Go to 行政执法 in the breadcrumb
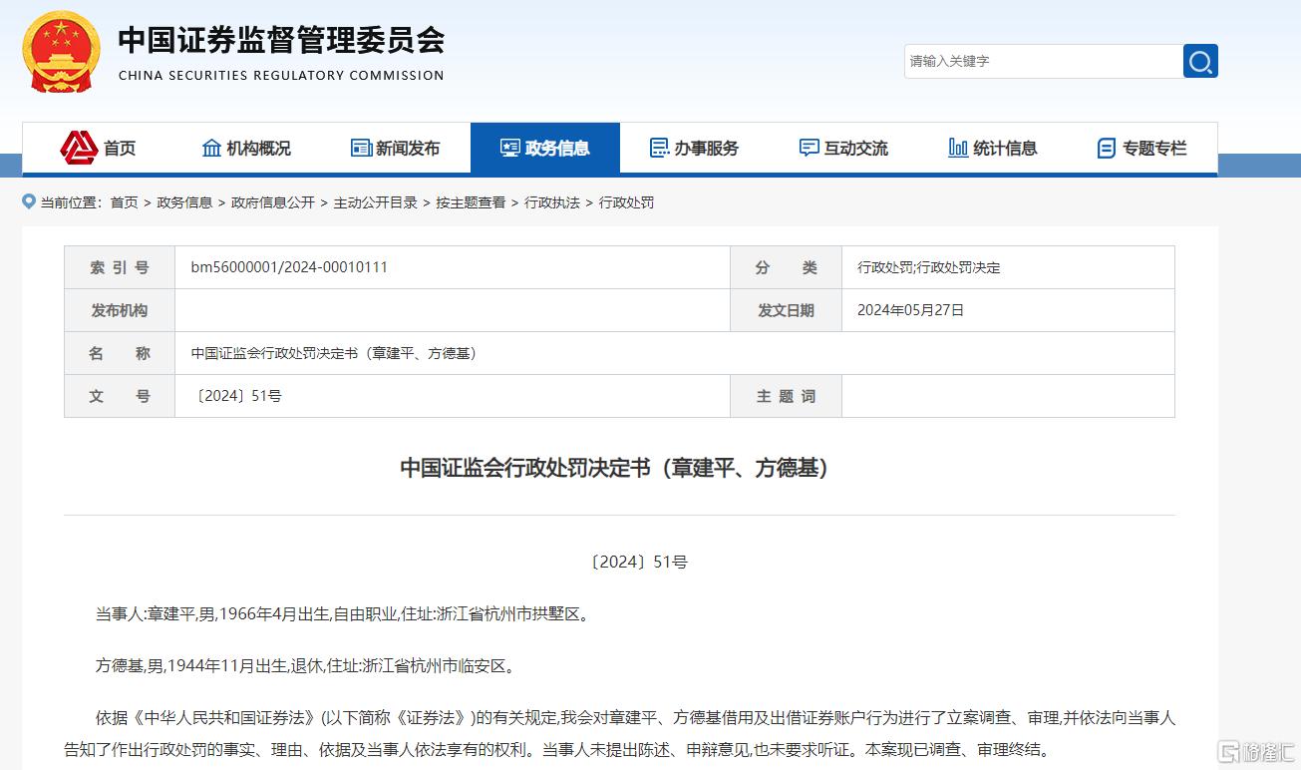Image resolution: width=1301 pixels, height=770 pixels. click(x=552, y=202)
